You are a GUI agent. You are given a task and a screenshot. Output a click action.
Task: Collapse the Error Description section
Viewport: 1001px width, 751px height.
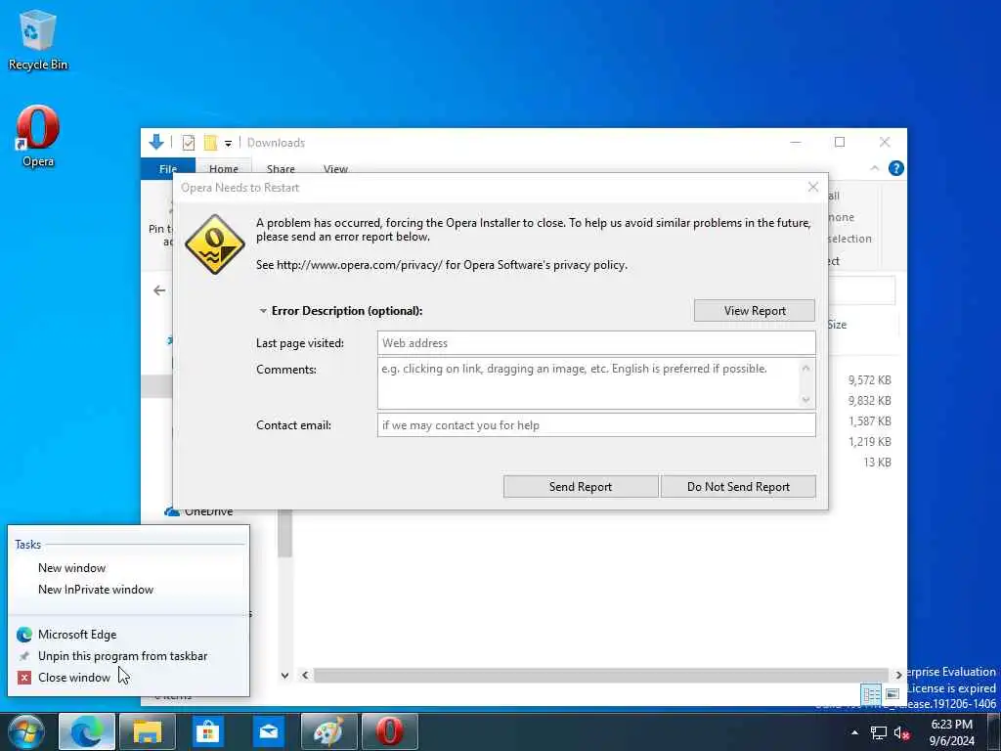coord(262,311)
